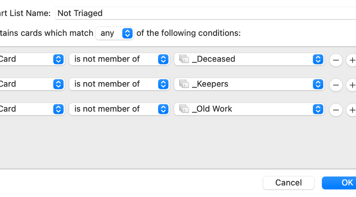The image size is (356, 197).
Task: Add a condition after the _Deceased row
Action: pos(352,60)
